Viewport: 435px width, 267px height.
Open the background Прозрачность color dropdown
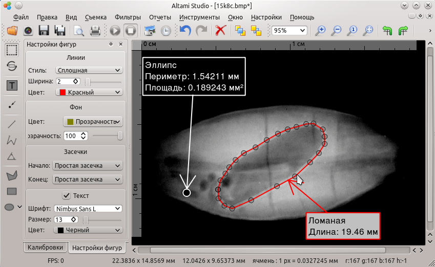tap(93, 122)
